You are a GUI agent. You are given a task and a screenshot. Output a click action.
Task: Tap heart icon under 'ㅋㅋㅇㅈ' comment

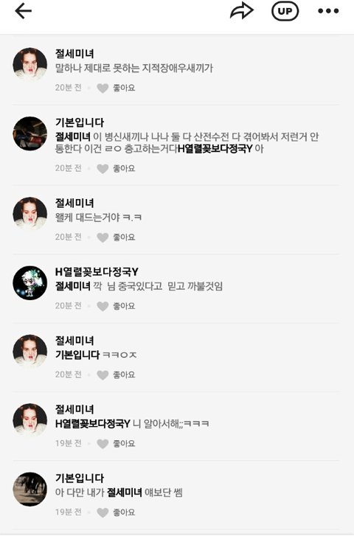103,375
